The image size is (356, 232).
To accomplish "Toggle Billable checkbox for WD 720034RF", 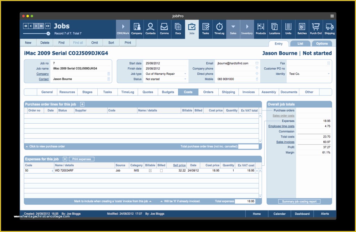I will point(150,171).
